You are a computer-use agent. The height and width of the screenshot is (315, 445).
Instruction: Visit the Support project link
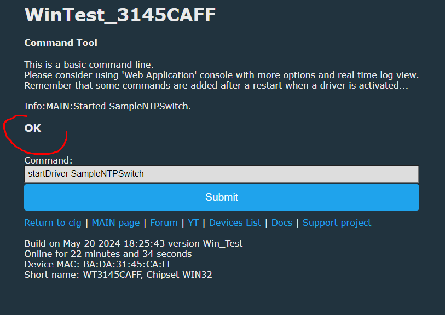pyautogui.click(x=337, y=223)
